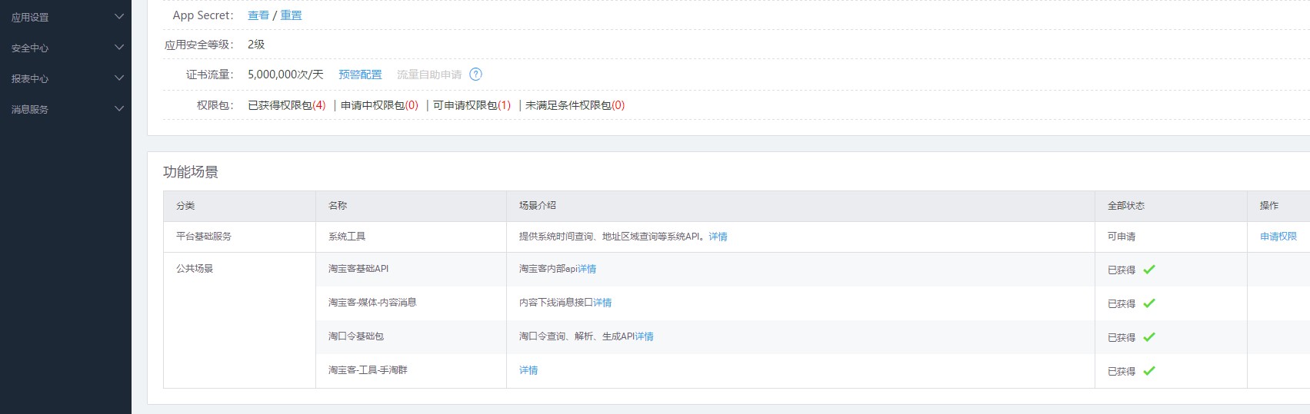The image size is (1310, 414).
Task: Click green checkmark in 淘口令基础包 row
Action: (1149, 337)
